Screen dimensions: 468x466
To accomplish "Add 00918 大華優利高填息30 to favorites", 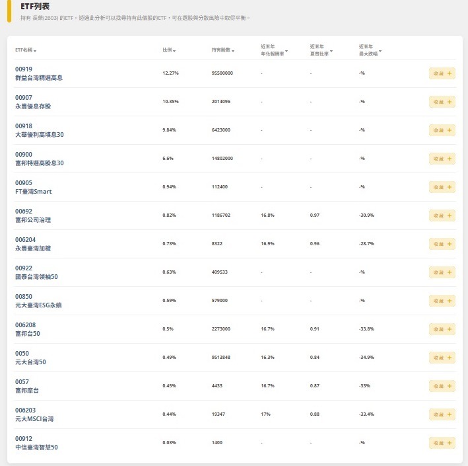I will pos(442,130).
